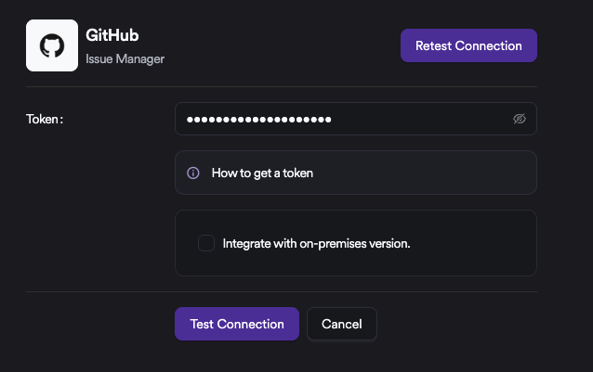Cancel the GitHub connection setup

tap(341, 324)
